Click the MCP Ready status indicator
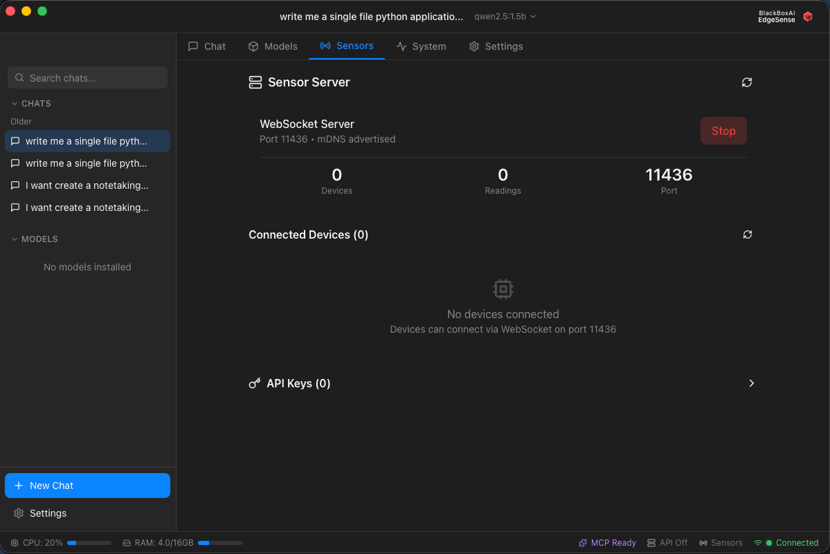830x554 pixels. (607, 543)
